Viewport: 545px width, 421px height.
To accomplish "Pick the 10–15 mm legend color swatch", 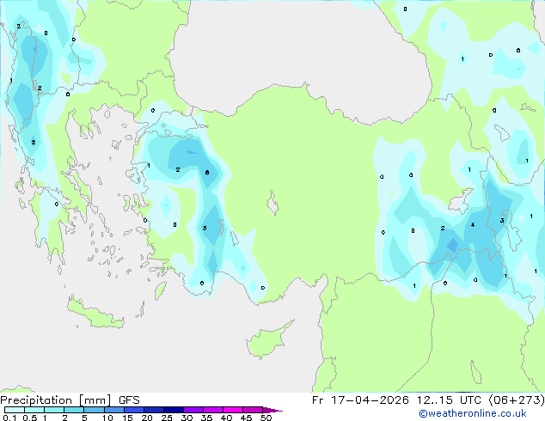I will pos(113,410).
